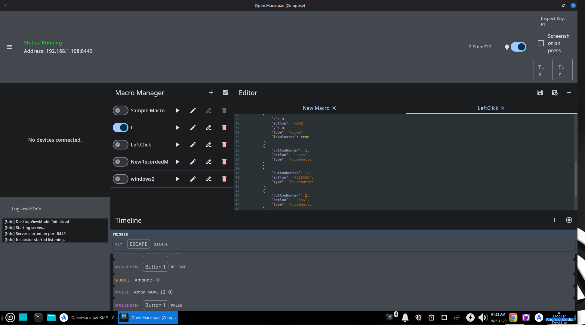Open the Log Level: Info selector
Screen dimensions: 585x325
click(x=26, y=209)
